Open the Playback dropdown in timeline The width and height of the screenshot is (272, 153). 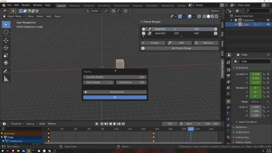[17, 124]
